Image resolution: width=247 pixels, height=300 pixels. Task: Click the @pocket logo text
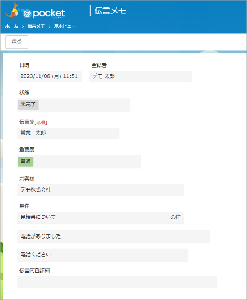44,13
